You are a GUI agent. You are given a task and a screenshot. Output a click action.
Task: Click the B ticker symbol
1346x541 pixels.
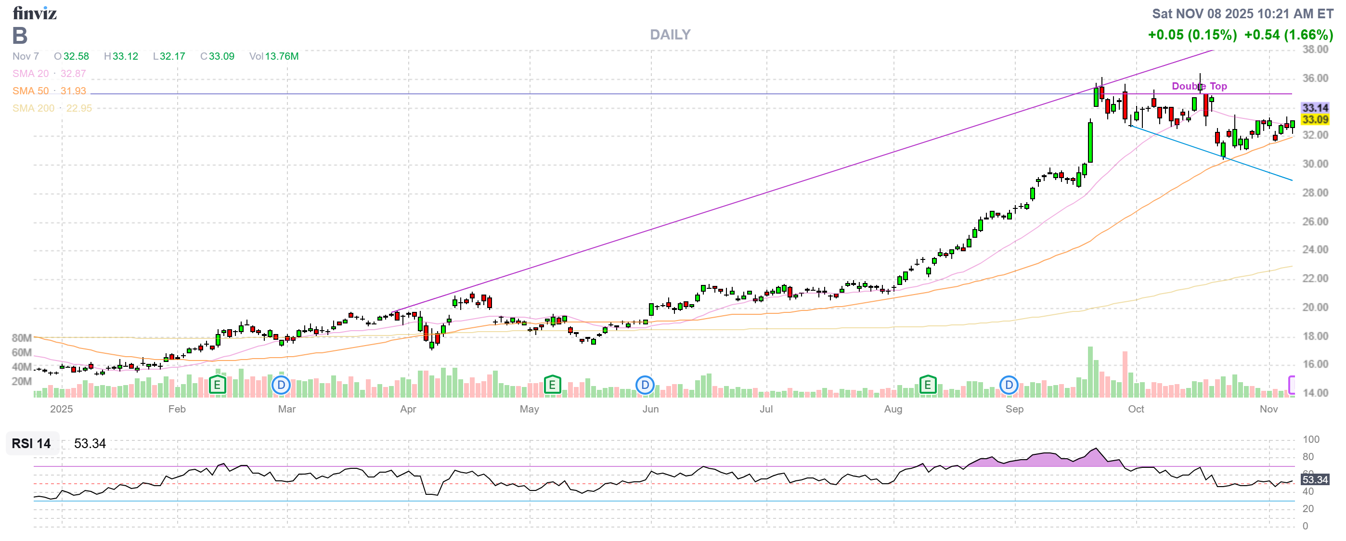[20, 36]
